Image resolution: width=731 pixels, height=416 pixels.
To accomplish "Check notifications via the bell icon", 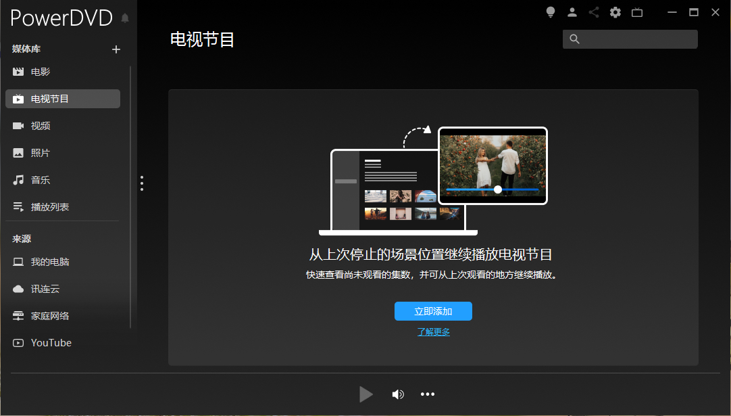I will pyautogui.click(x=124, y=19).
